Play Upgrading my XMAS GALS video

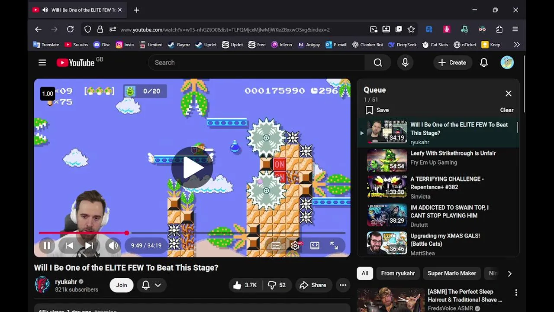(438, 244)
